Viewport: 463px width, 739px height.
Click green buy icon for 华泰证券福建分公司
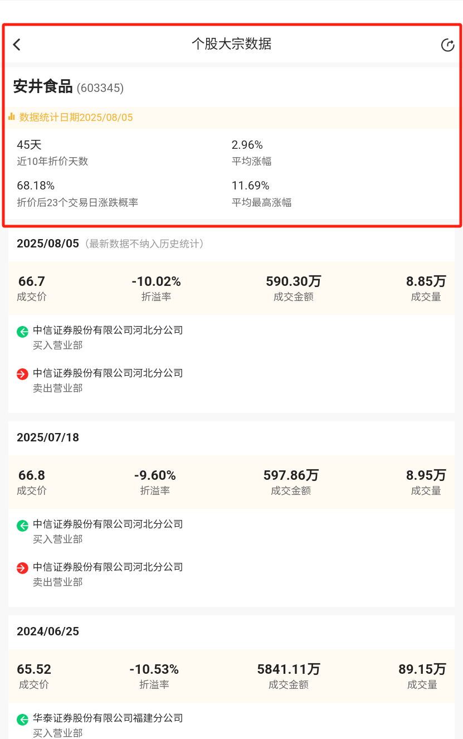tap(22, 719)
